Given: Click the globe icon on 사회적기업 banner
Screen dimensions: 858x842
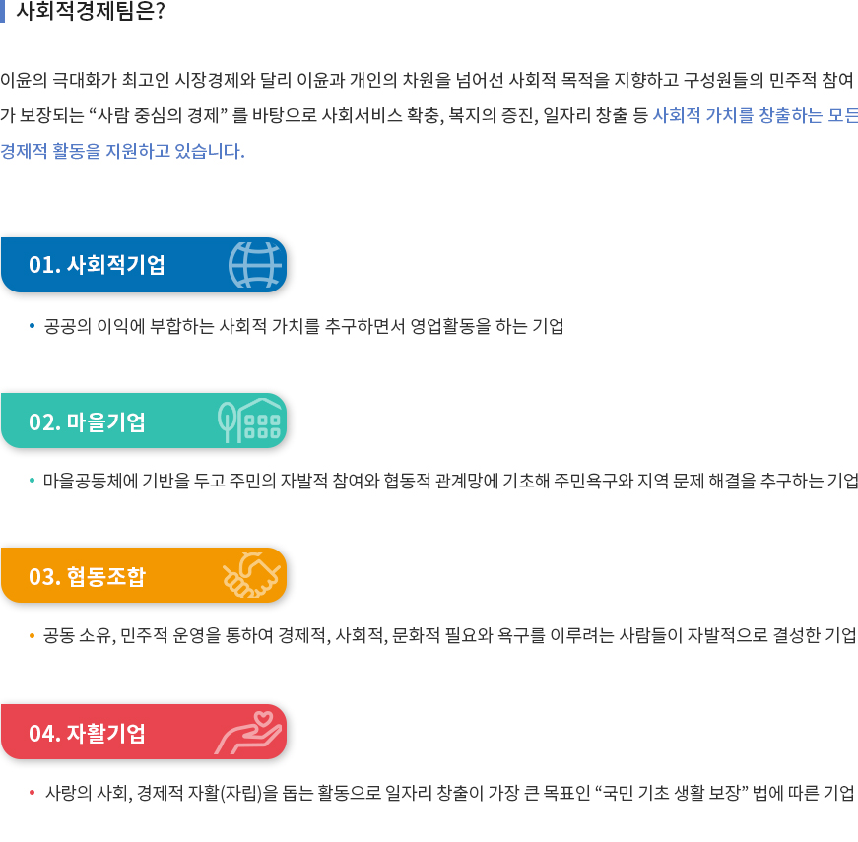Looking at the screenshot, I should [x=255, y=265].
